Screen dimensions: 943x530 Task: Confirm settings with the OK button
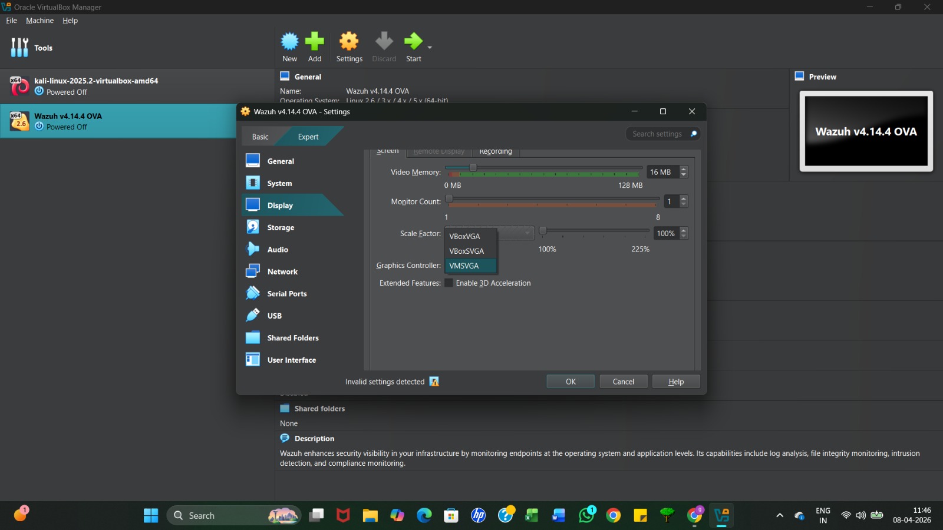tap(571, 382)
